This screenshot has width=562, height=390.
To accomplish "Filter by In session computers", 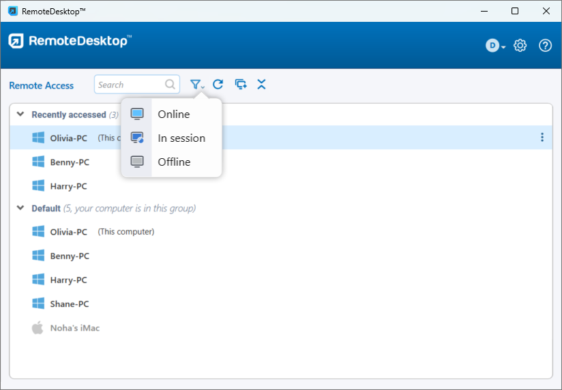I will pos(181,138).
